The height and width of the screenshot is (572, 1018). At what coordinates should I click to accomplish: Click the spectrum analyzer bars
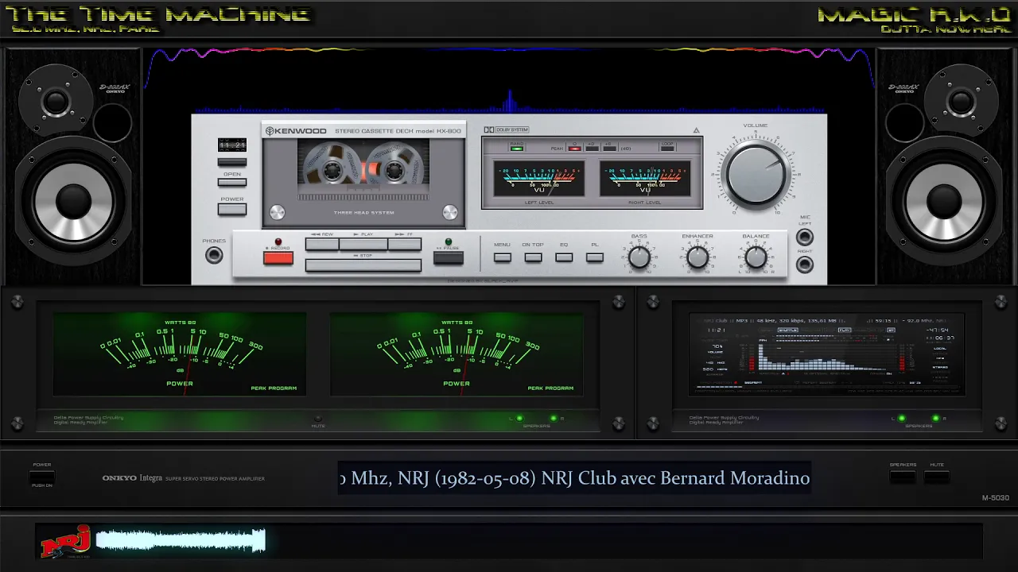(x=823, y=359)
